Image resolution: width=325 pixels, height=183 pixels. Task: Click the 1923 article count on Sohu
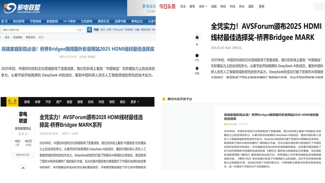18,141
